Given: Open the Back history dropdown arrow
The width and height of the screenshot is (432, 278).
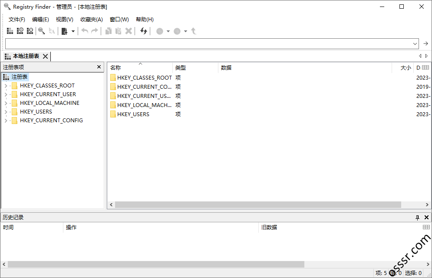Looking at the screenshot, I should tap(168, 31).
